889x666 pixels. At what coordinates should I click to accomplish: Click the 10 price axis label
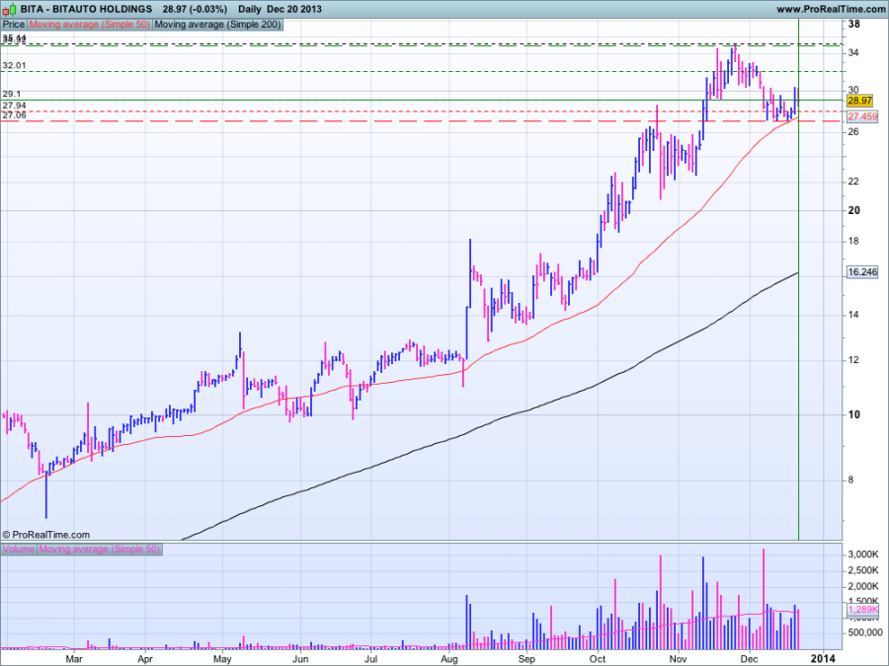853,414
